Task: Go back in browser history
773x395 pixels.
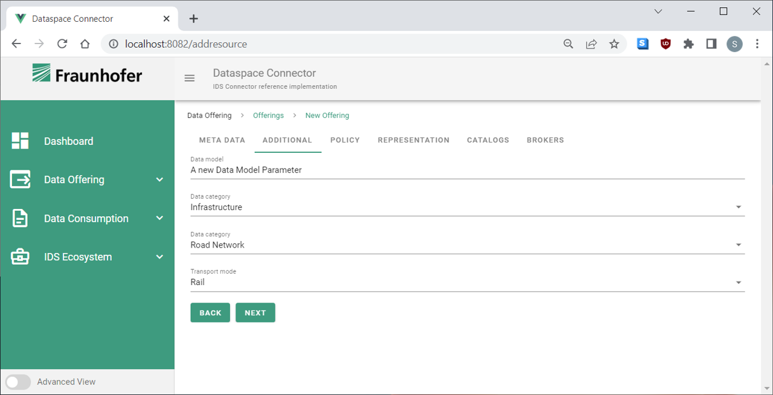Action: (x=16, y=44)
